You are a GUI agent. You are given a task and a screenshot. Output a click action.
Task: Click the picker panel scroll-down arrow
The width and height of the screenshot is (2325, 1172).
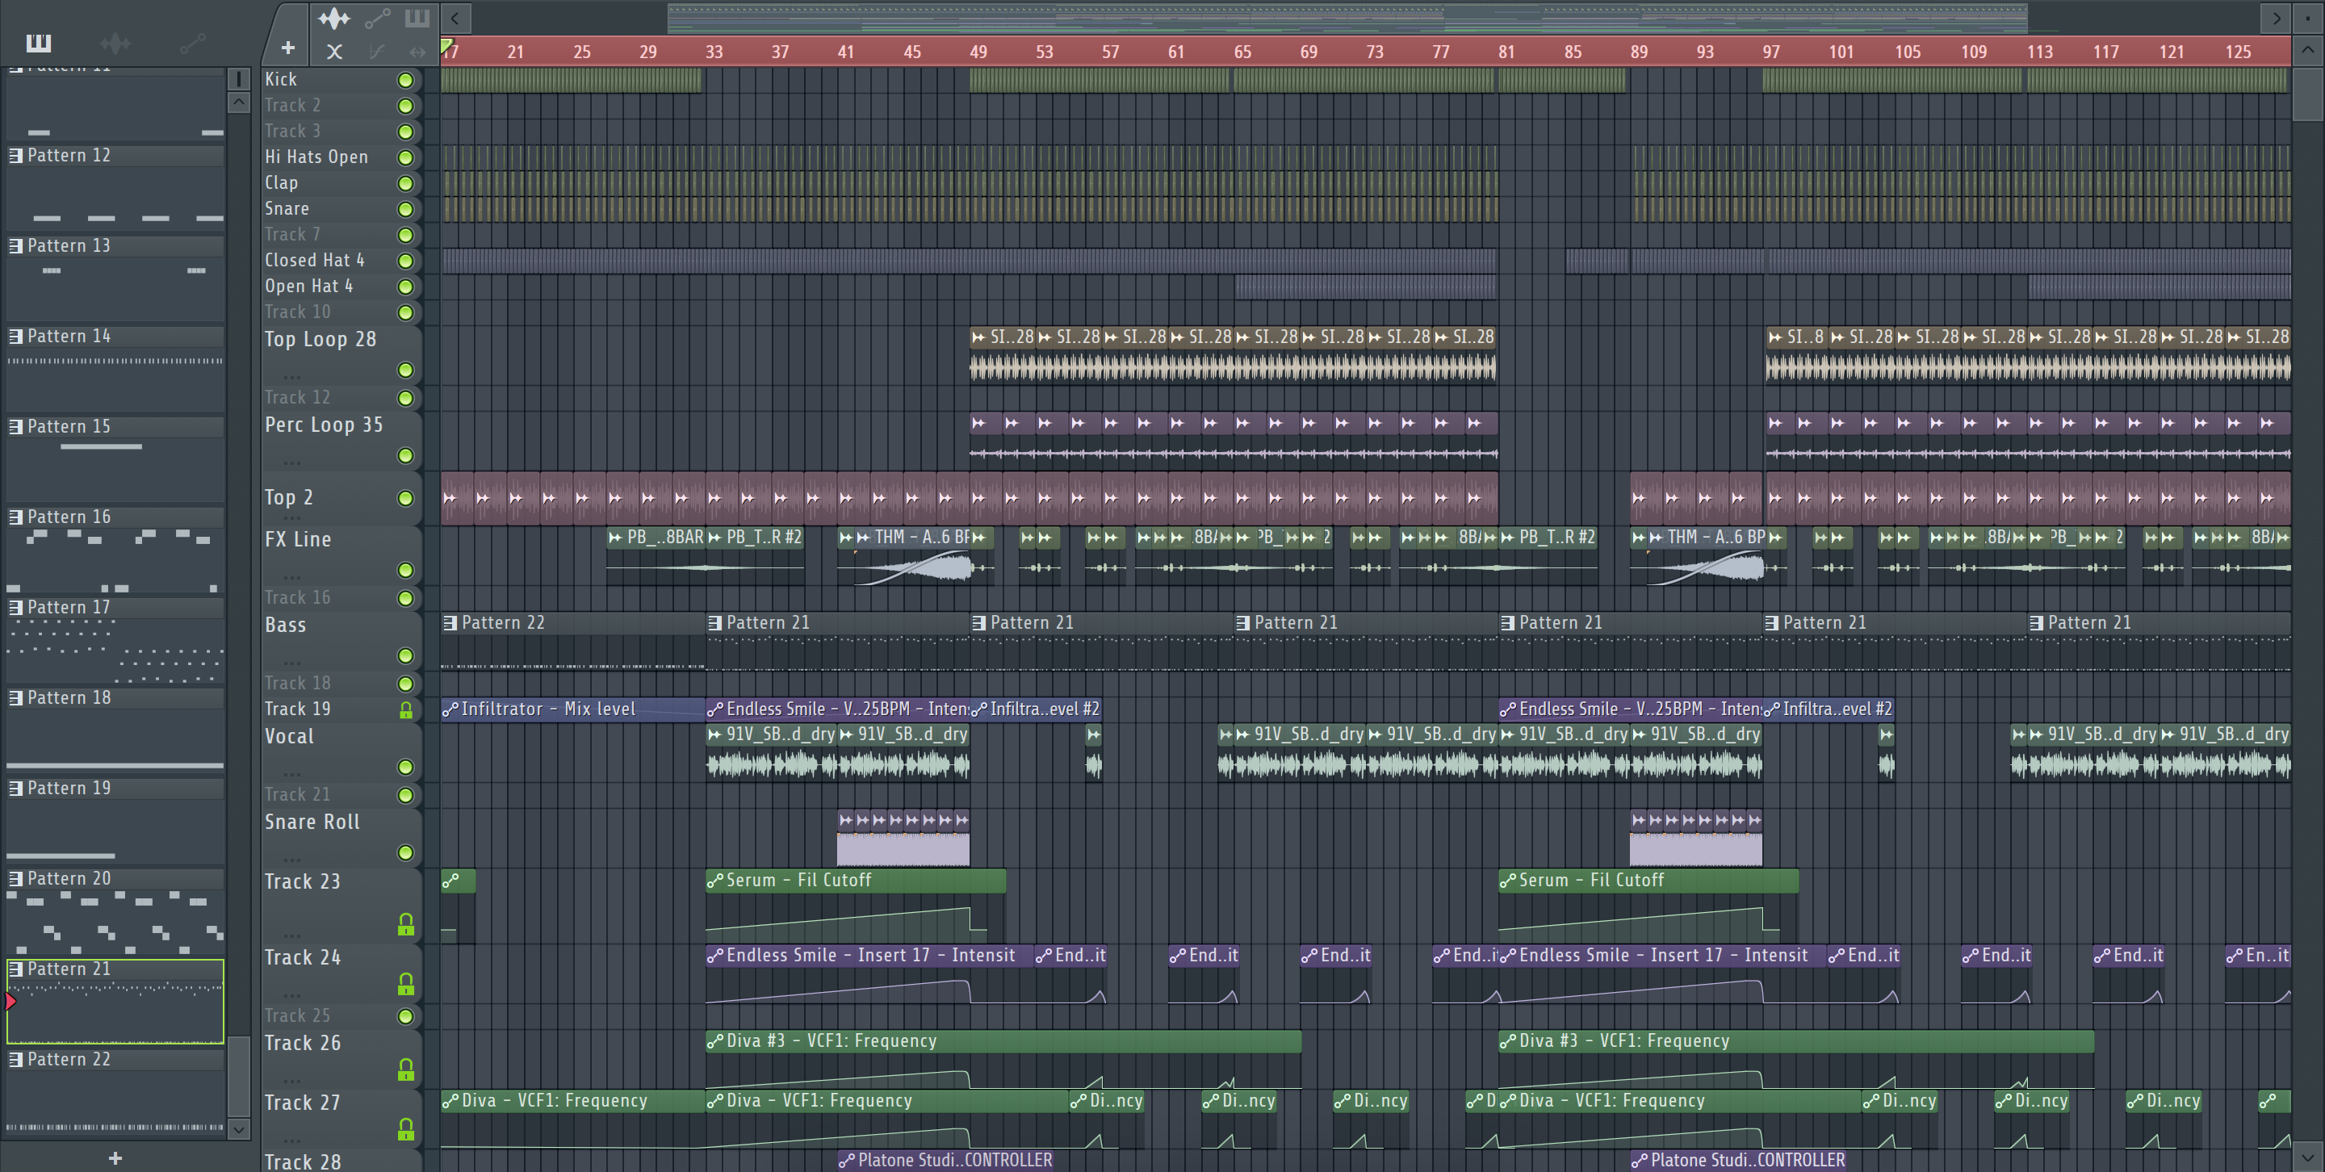point(238,1128)
